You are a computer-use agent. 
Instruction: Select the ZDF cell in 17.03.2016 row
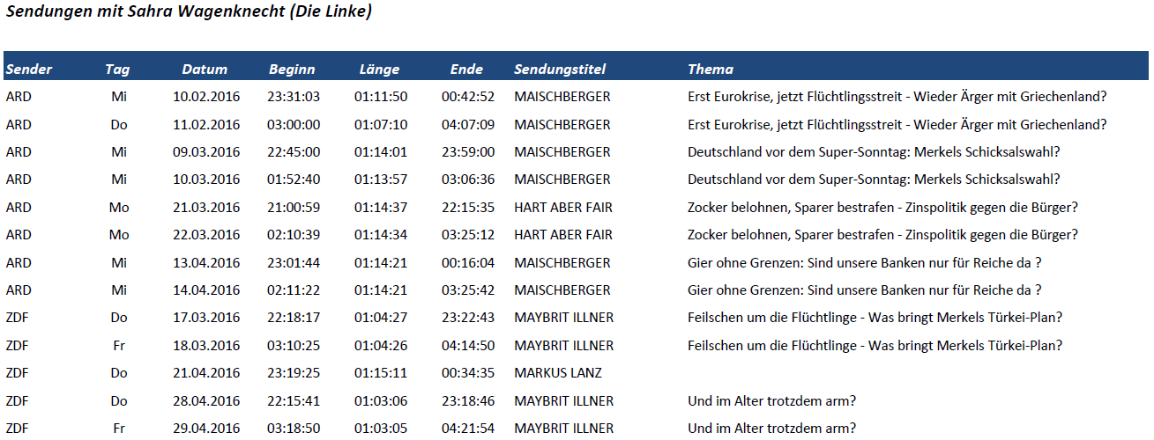tap(18, 318)
